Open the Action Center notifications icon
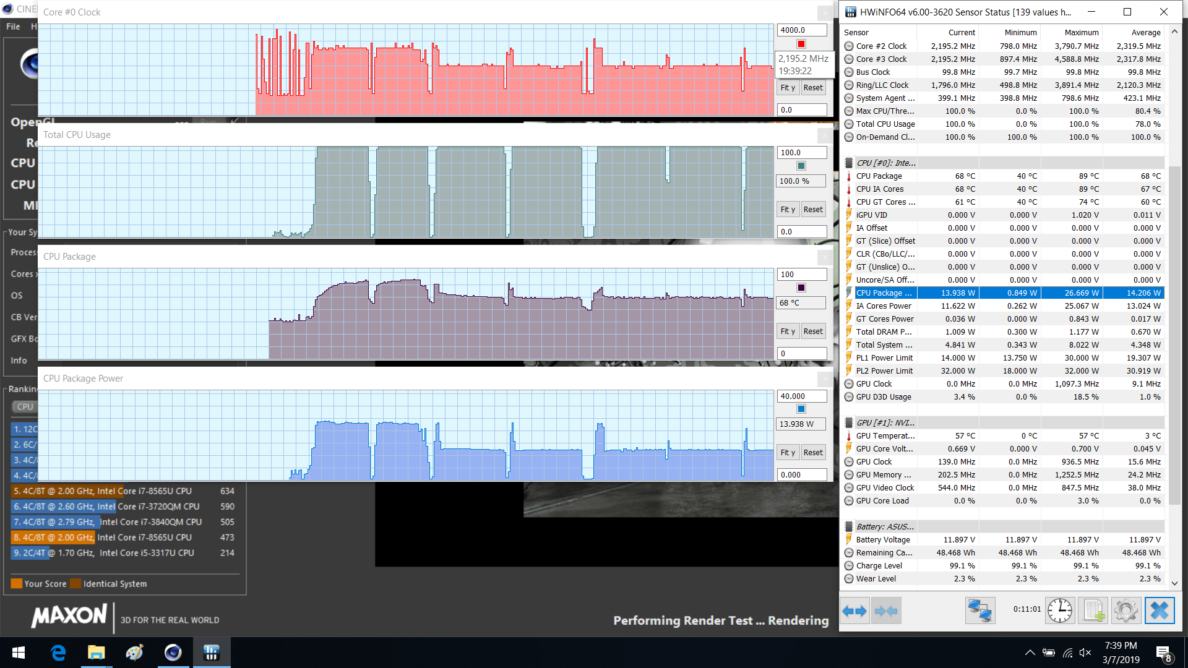1188x668 pixels. [1163, 653]
